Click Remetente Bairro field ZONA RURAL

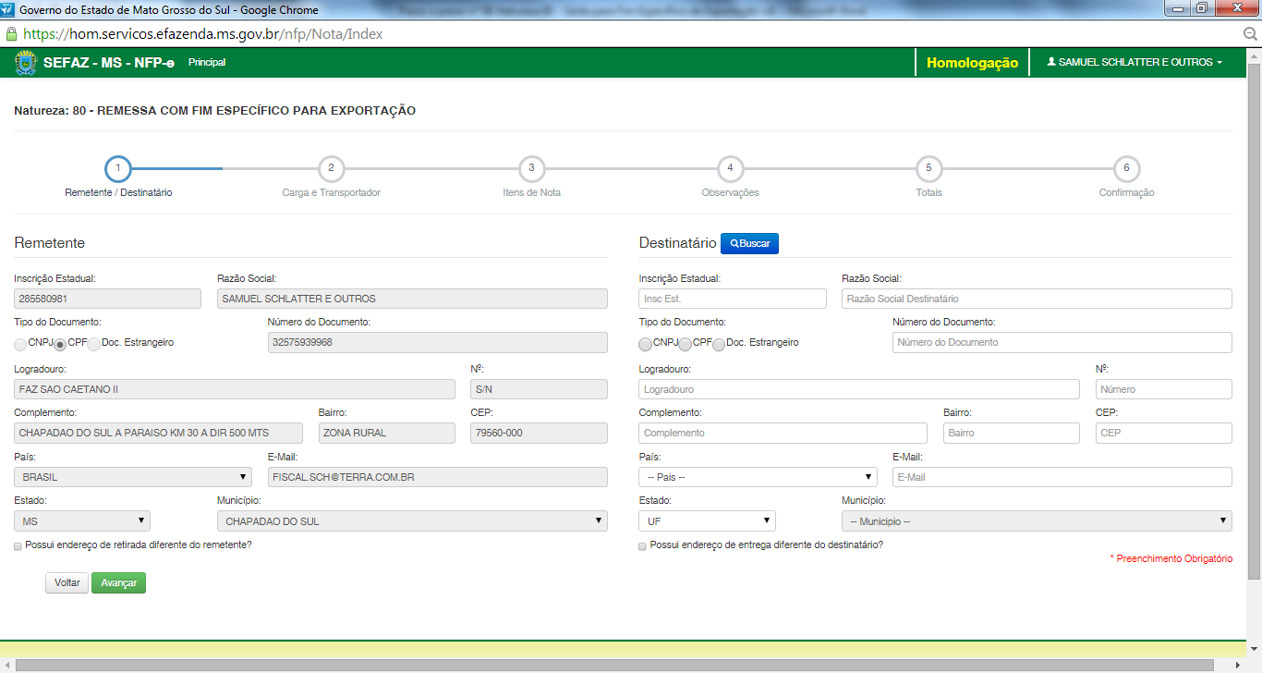pos(387,433)
